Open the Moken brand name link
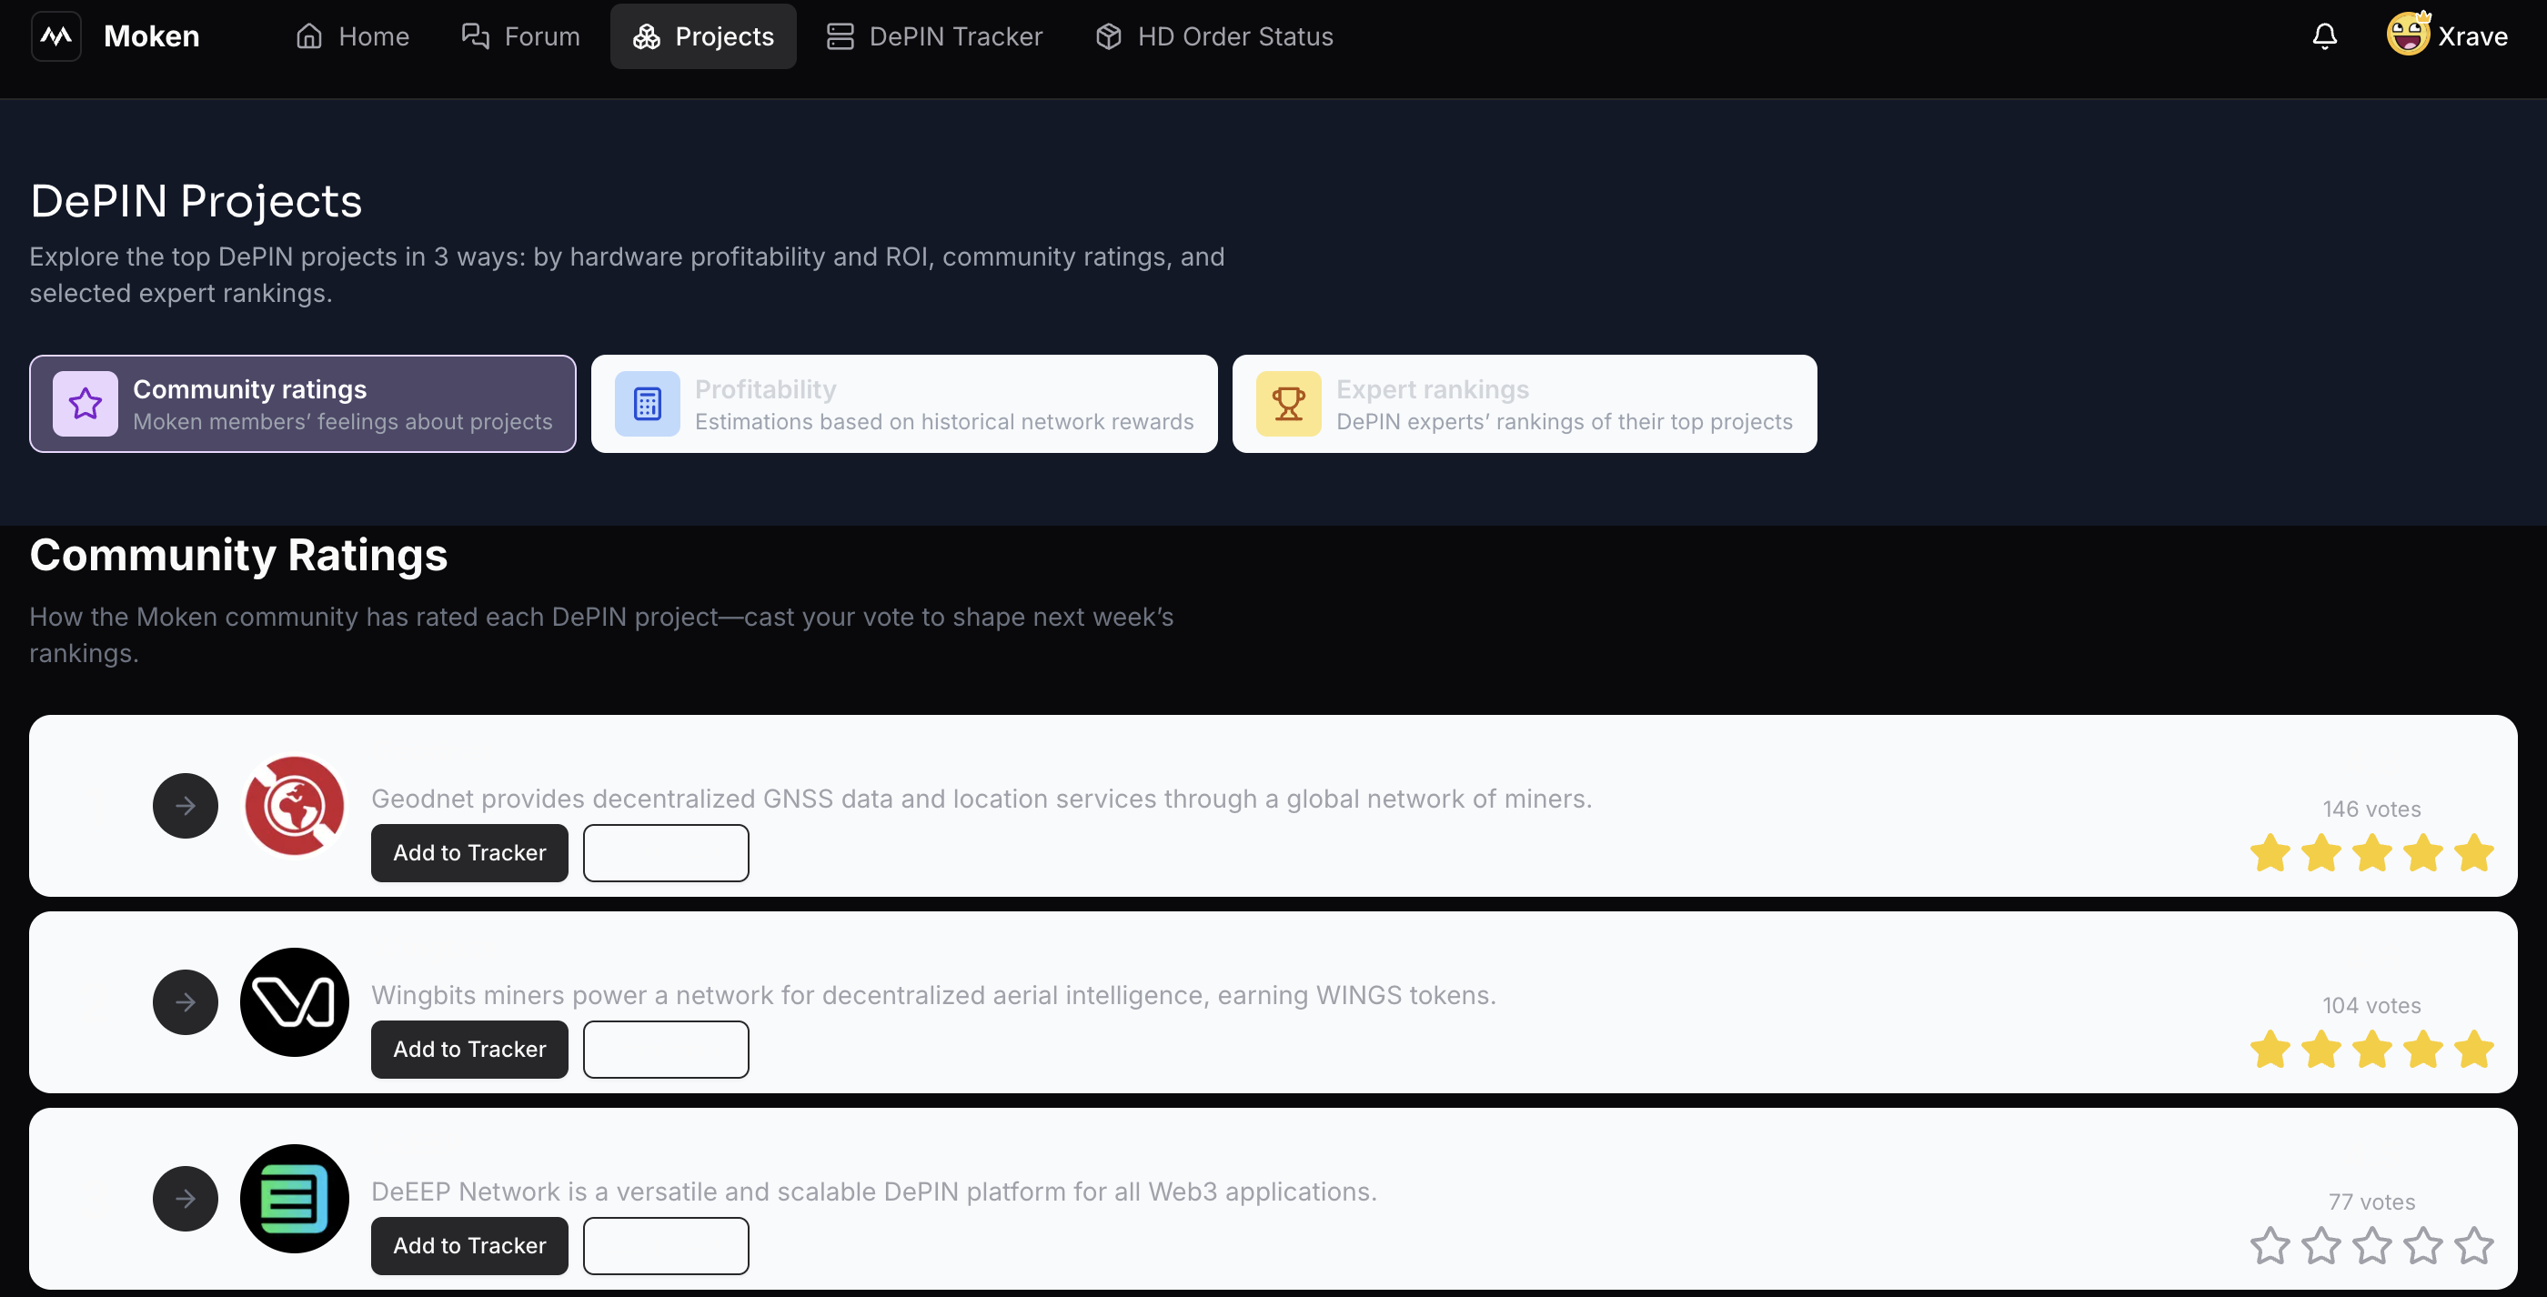 (151, 36)
